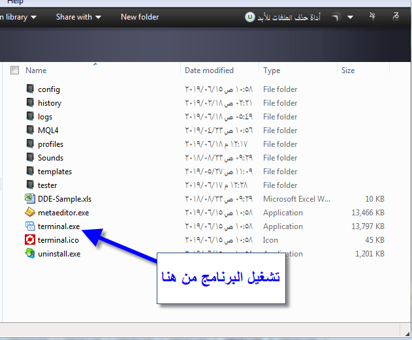The width and height of the screenshot is (412, 340).
Task: Click the uninstall.exe icon
Action: pyautogui.click(x=30, y=254)
